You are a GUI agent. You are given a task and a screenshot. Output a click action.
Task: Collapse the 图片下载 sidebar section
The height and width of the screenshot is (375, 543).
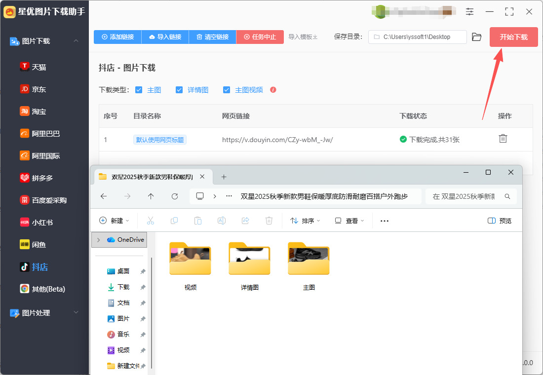(76, 41)
